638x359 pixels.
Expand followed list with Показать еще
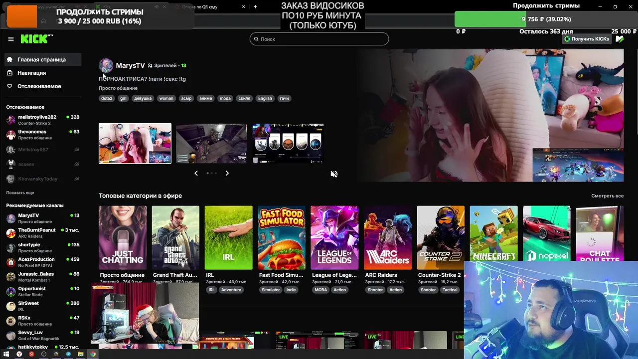pyautogui.click(x=20, y=192)
